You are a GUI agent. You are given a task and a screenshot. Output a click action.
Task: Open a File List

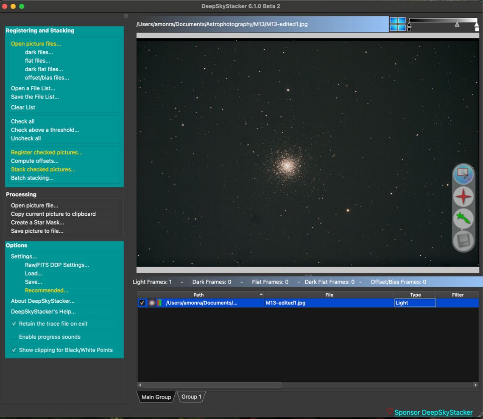(33, 88)
